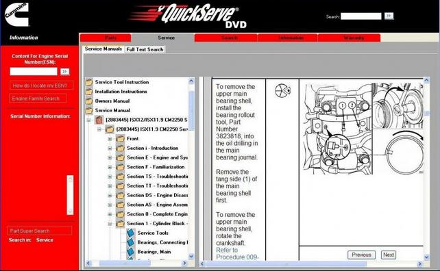The height and width of the screenshot is (271, 440).
Task: Click the Engine Serial Number input field
Action: coord(34,71)
